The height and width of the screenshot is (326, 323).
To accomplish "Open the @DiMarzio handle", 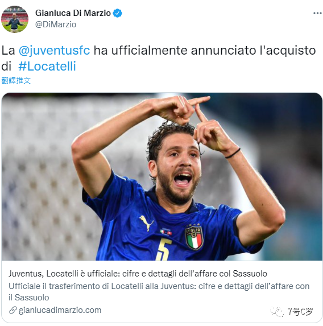I will pyautogui.click(x=56, y=24).
